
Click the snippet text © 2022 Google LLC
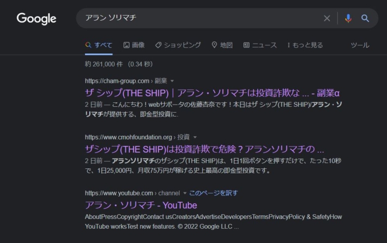pyautogui.click(x=205, y=227)
